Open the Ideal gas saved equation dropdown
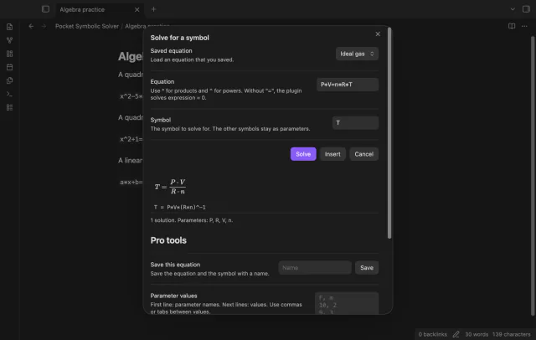 [x=357, y=54]
